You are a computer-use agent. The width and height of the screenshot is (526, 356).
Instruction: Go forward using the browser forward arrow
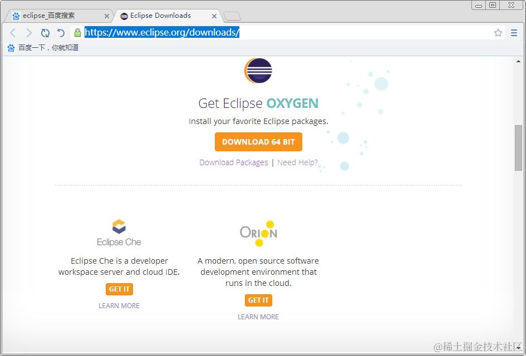pyautogui.click(x=29, y=32)
